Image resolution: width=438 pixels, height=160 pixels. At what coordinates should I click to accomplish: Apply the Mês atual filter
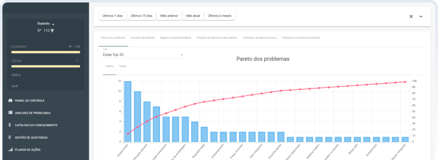point(193,16)
